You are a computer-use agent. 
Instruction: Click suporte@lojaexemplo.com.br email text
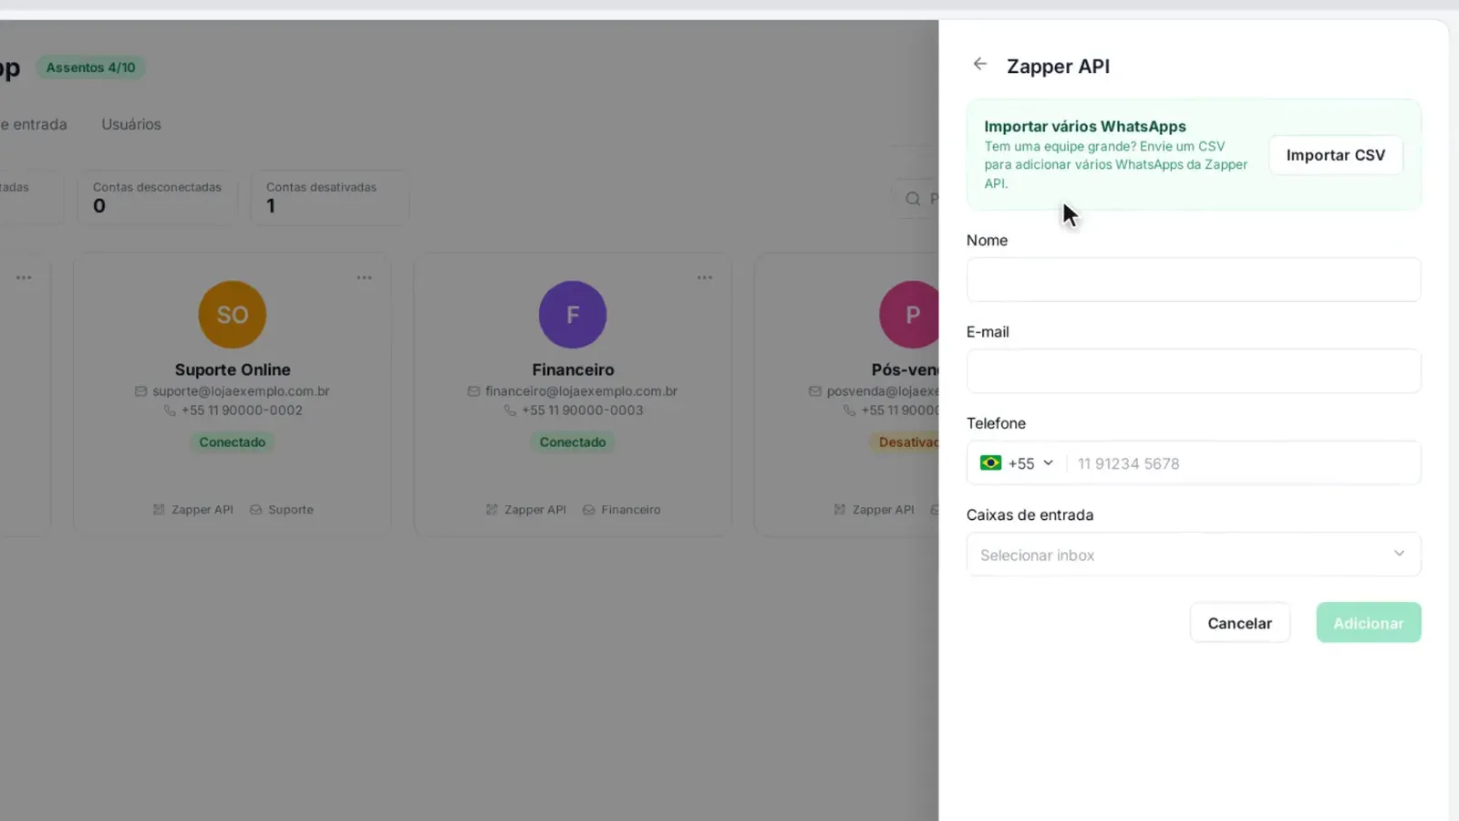point(241,391)
